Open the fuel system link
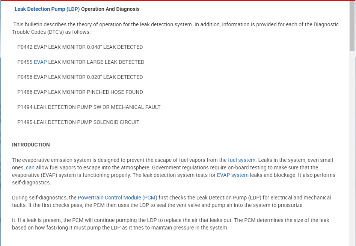Viewport: 356px width, 246px height. tap(241, 160)
